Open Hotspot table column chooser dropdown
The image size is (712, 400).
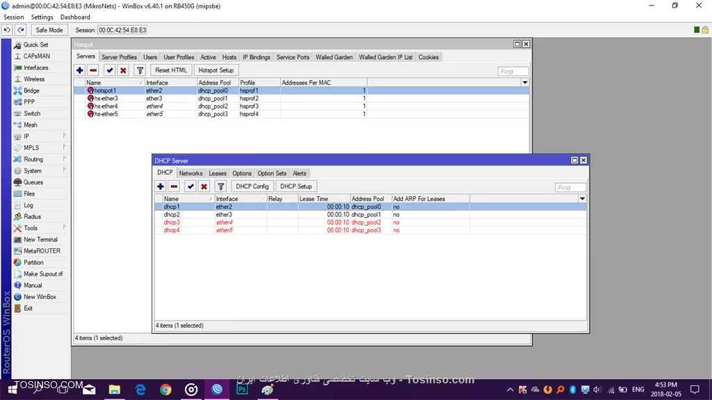click(x=525, y=83)
